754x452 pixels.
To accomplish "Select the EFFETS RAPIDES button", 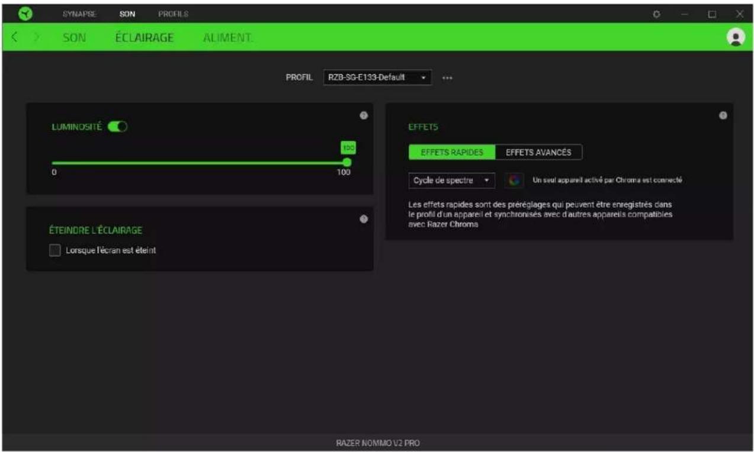I will [x=452, y=152].
